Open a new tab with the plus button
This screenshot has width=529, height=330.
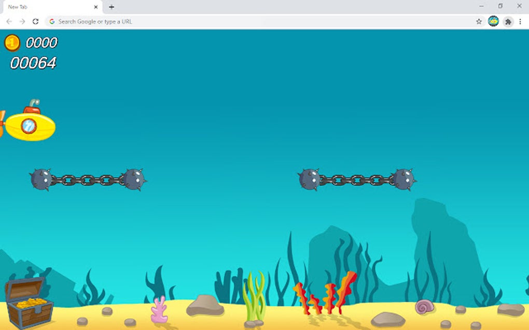coord(112,7)
